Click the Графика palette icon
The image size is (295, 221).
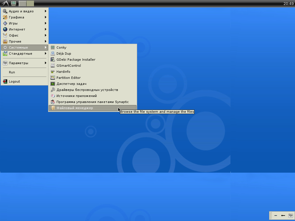pyautogui.click(x=5, y=17)
